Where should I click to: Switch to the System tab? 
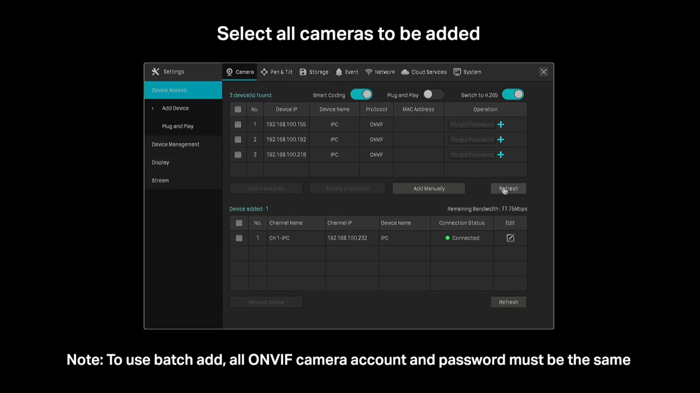[x=468, y=72]
